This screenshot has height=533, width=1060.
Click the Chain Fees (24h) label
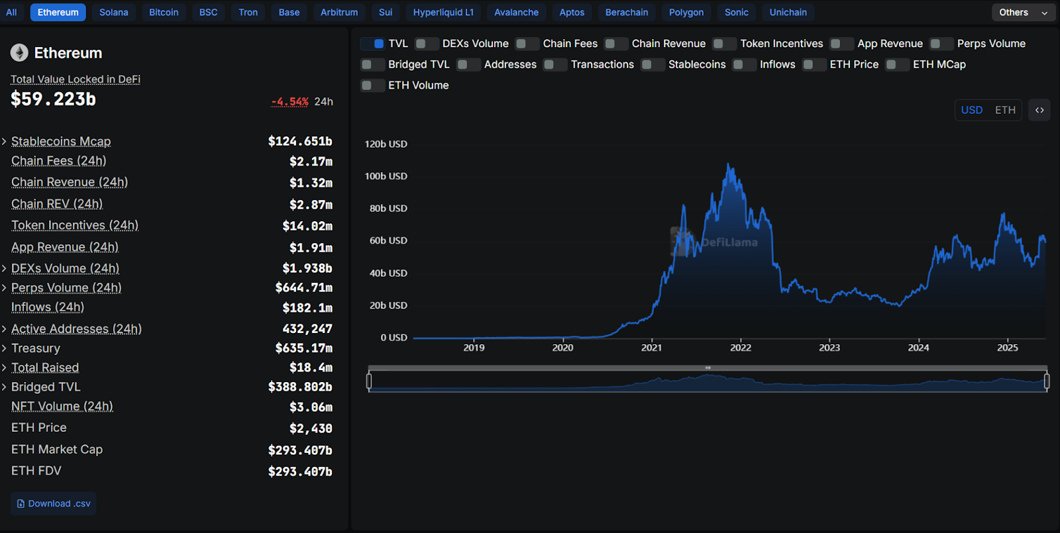[59, 161]
